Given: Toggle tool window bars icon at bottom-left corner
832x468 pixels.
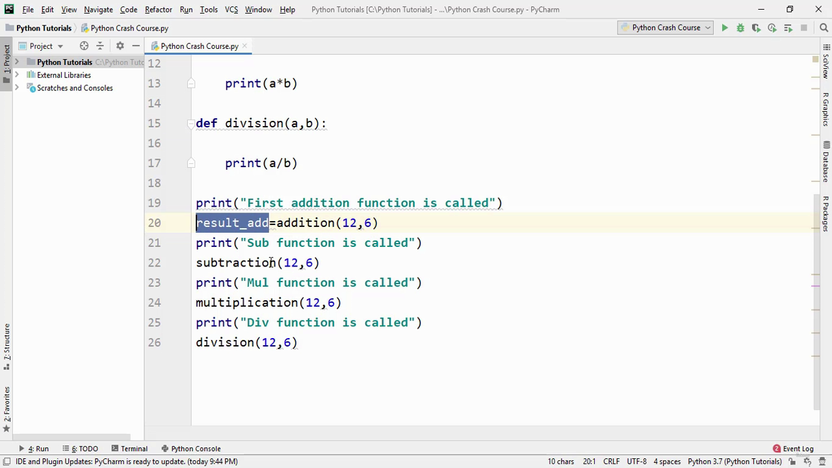Looking at the screenshot, I should (x=6, y=461).
